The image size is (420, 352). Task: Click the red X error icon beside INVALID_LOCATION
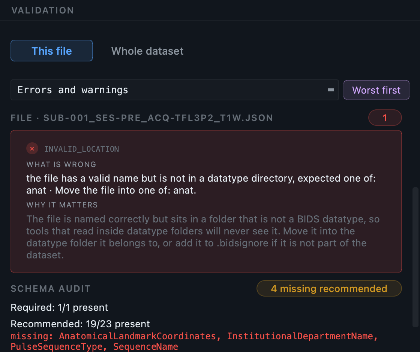32,149
